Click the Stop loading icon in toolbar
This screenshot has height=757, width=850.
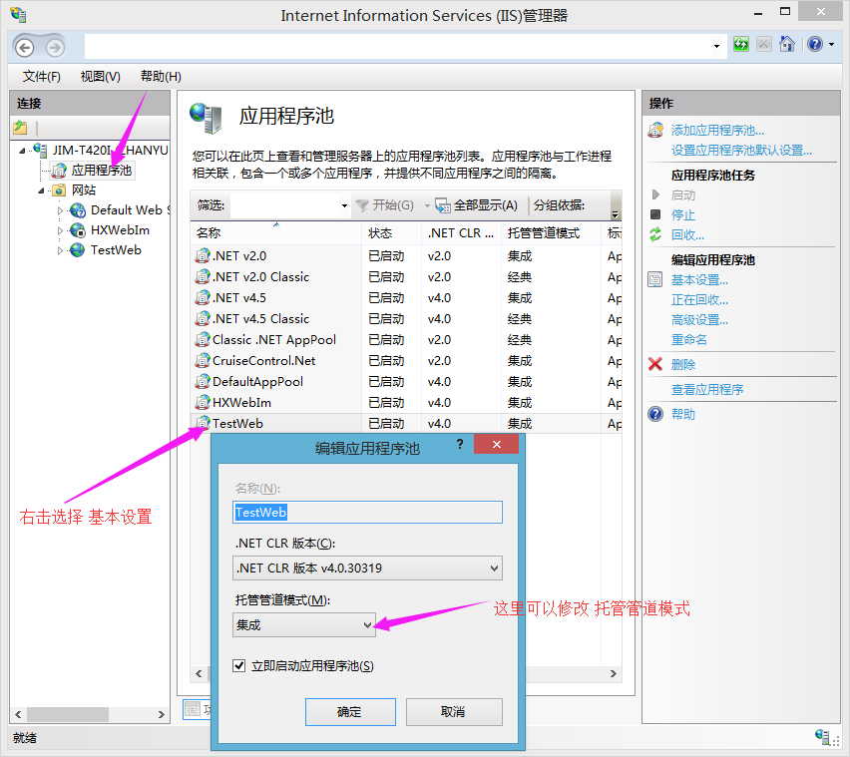(764, 44)
